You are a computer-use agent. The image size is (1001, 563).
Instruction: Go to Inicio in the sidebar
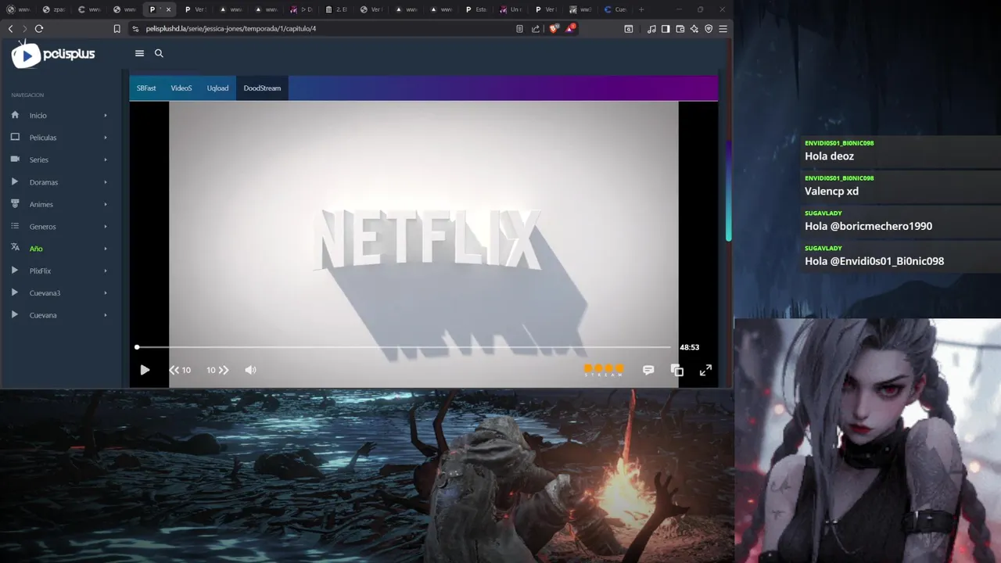[38, 116]
